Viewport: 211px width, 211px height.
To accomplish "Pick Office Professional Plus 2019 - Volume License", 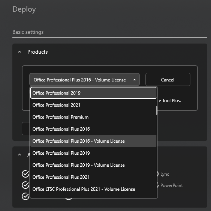I will coord(93,165).
